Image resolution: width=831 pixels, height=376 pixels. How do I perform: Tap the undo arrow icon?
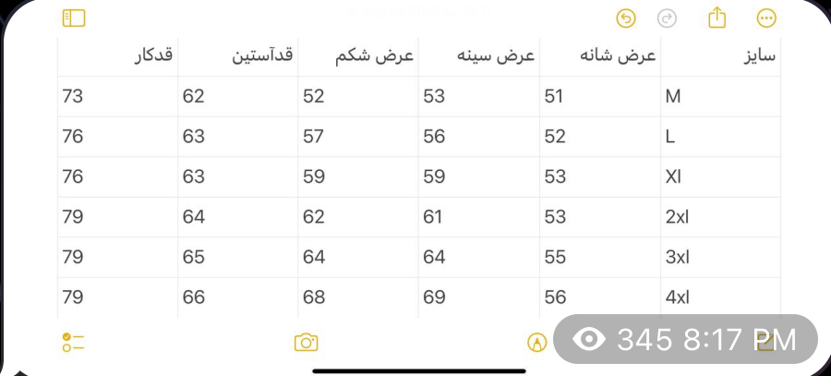(626, 19)
